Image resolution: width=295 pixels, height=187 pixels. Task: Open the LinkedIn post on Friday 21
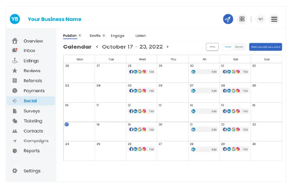(x=204, y=130)
